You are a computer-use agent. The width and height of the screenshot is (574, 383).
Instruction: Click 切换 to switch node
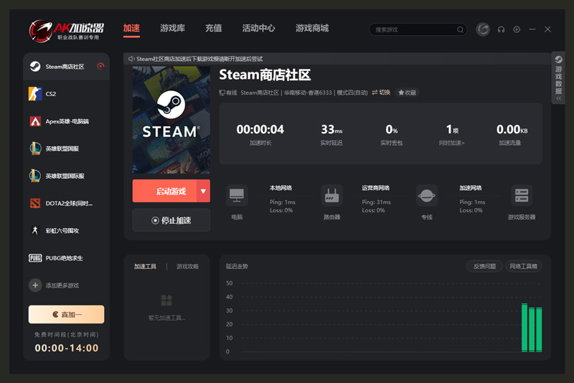[381, 93]
